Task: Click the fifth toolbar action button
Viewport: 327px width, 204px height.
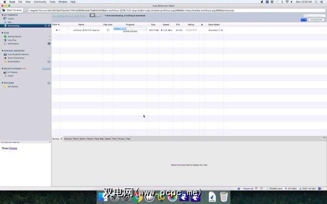Action: click(x=78, y=16)
